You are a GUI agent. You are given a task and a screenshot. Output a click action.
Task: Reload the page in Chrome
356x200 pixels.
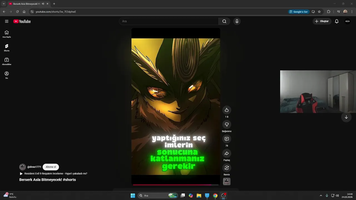point(17,12)
